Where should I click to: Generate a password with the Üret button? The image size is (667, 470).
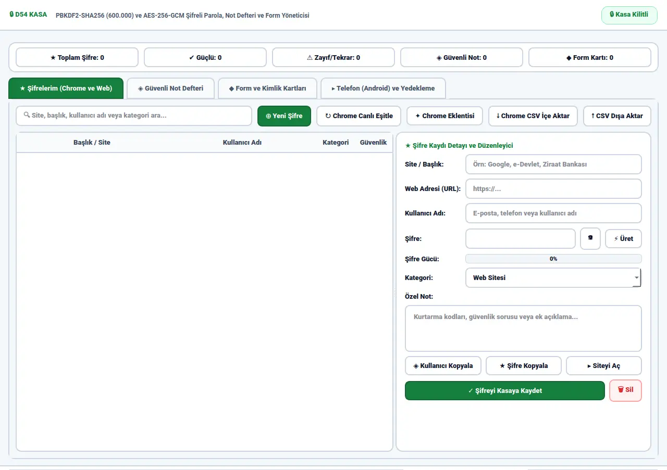pyautogui.click(x=623, y=238)
